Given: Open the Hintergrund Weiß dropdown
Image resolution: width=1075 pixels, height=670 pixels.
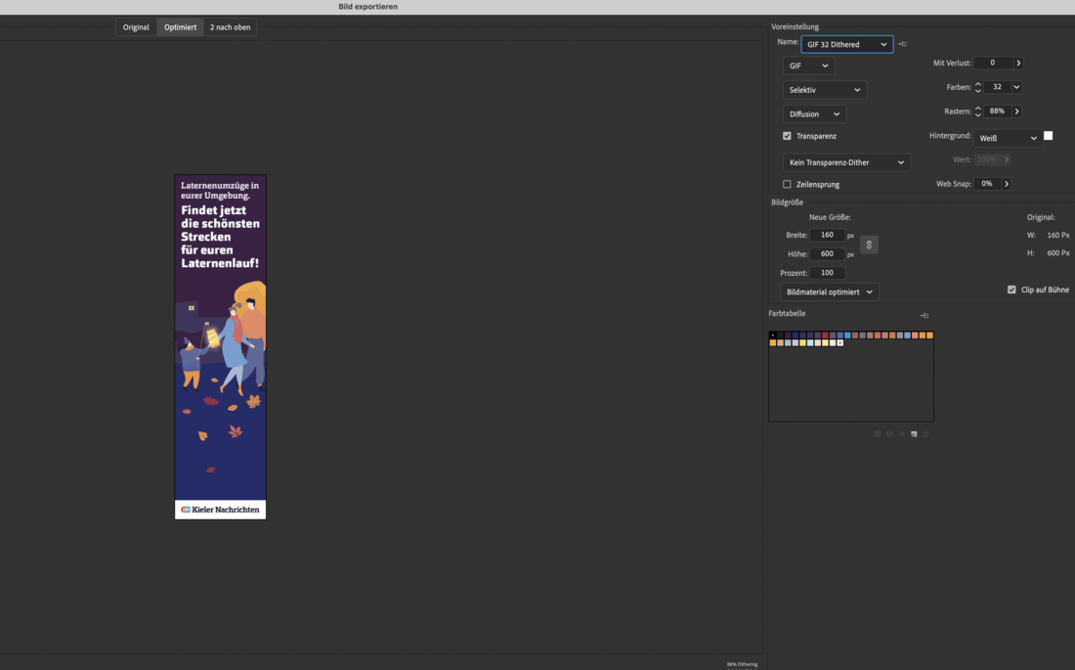Looking at the screenshot, I should click(x=1007, y=138).
